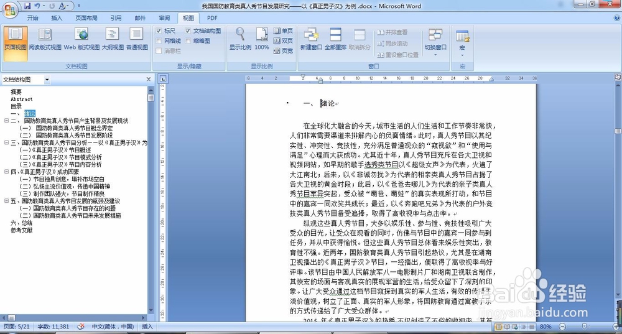Switch to 大纲视图 outline view
Screen dimensions: 622x334
[x=113, y=39]
